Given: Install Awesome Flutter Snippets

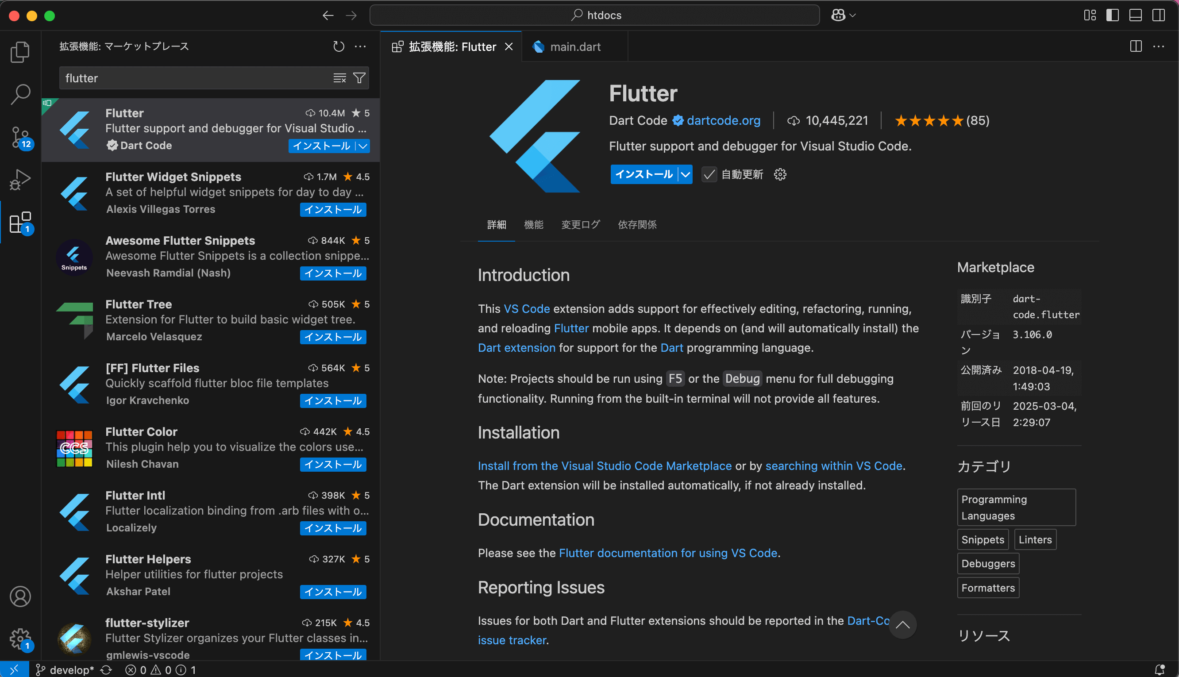Looking at the screenshot, I should click(333, 273).
